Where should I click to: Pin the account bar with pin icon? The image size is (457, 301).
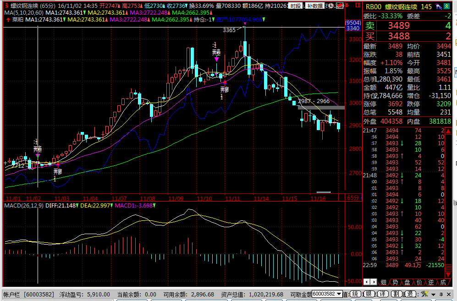point(441,294)
